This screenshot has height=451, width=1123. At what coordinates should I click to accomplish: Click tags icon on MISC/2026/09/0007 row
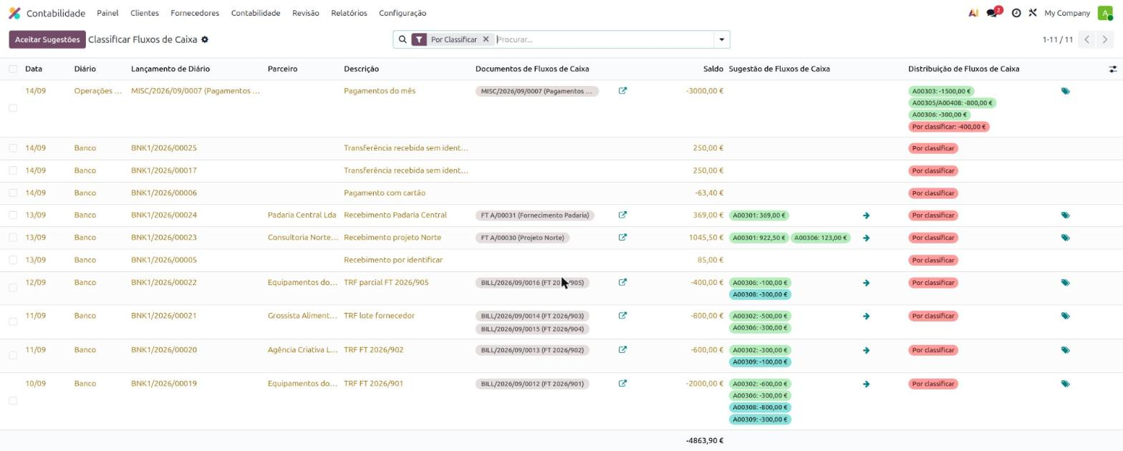pyautogui.click(x=1066, y=92)
